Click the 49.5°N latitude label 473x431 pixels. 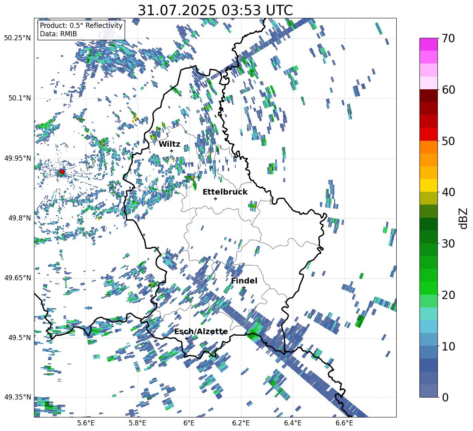(x=20, y=337)
